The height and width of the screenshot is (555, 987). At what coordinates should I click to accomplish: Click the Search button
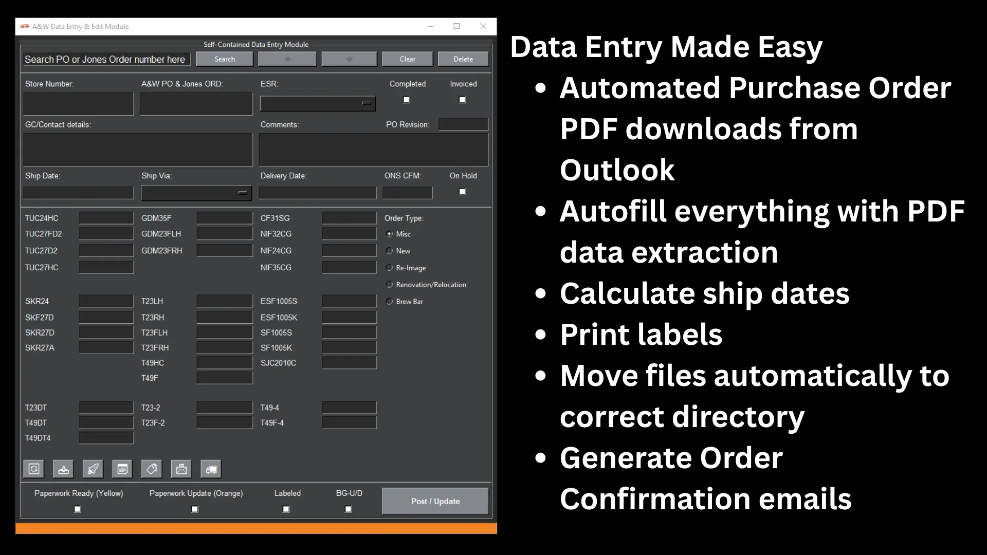[225, 59]
